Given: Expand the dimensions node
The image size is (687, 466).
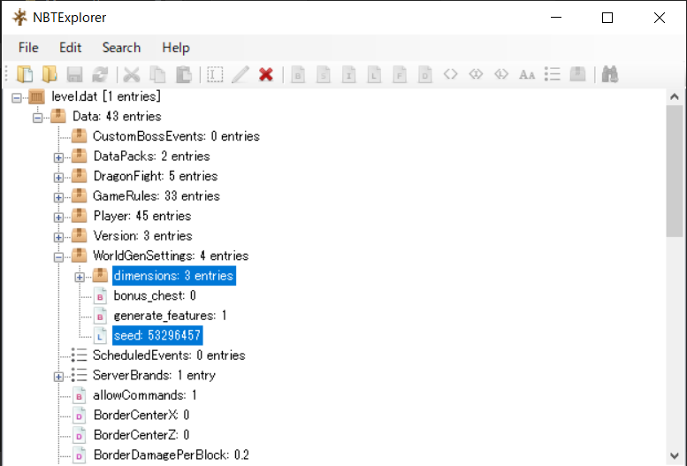Looking at the screenshot, I should tap(80, 277).
